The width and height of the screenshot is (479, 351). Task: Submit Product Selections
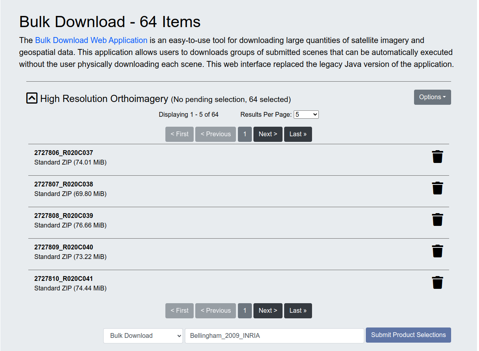(408, 335)
